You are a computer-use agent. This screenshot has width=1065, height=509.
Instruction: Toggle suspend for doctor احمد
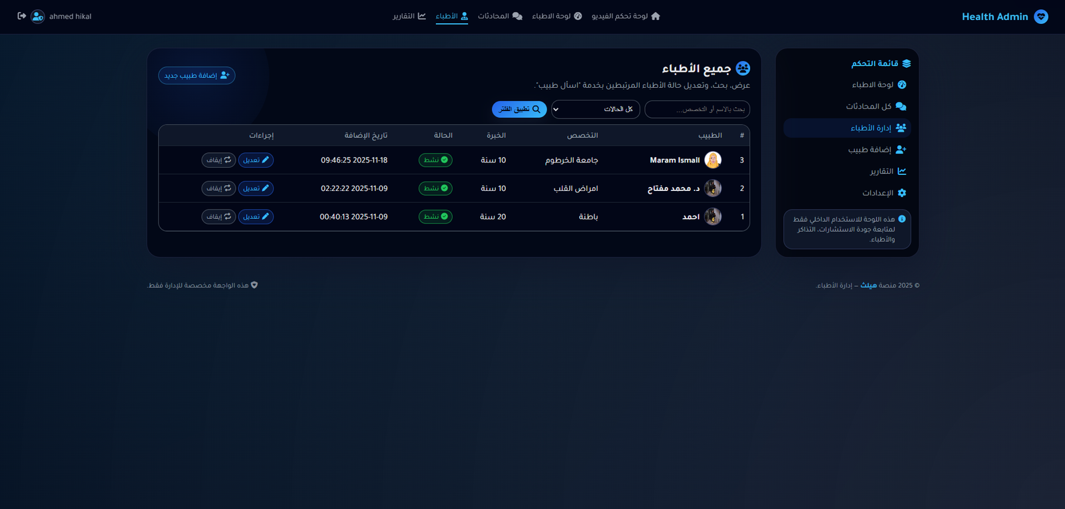point(218,217)
